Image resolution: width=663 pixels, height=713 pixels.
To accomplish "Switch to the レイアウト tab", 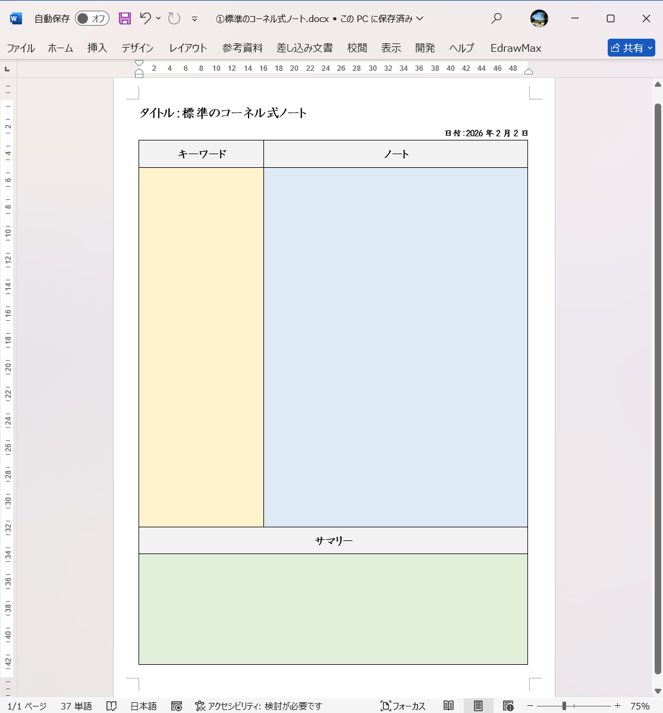I will click(x=188, y=48).
